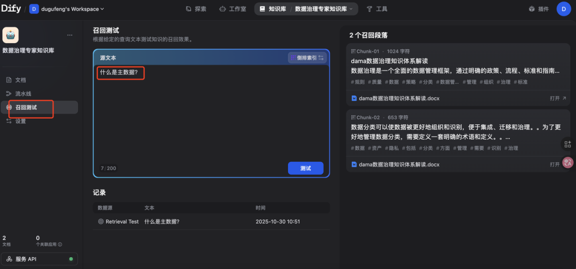
Task: Open the 服务 API button
Action: click(39, 259)
